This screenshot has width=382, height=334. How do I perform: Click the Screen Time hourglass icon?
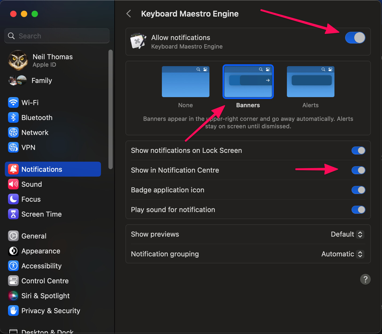(13, 214)
